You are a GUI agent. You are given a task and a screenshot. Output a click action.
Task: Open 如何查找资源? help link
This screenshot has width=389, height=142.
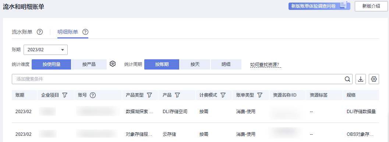click(265, 64)
